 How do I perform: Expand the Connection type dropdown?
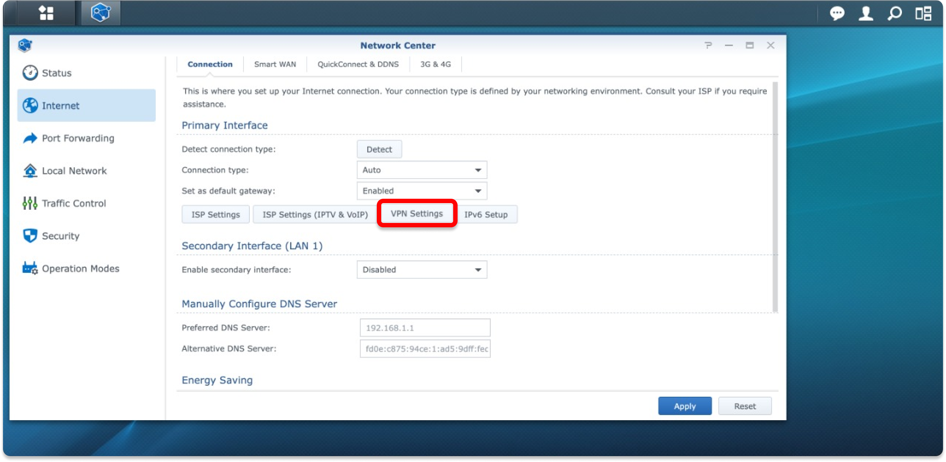coord(422,170)
